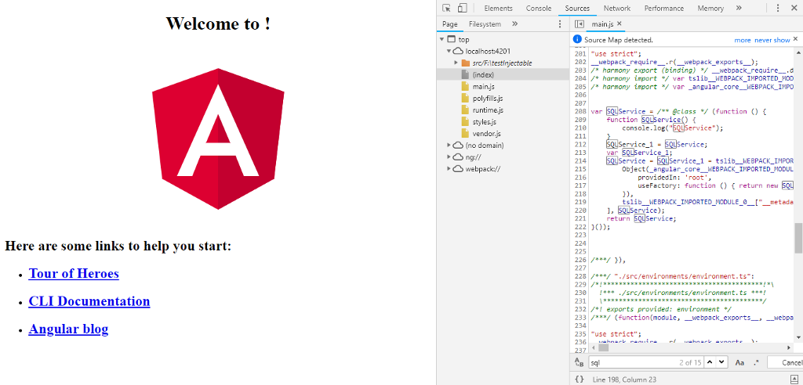Expand the src/F:\testInjectable folder
Screen dimensions: 803x385
click(x=456, y=63)
